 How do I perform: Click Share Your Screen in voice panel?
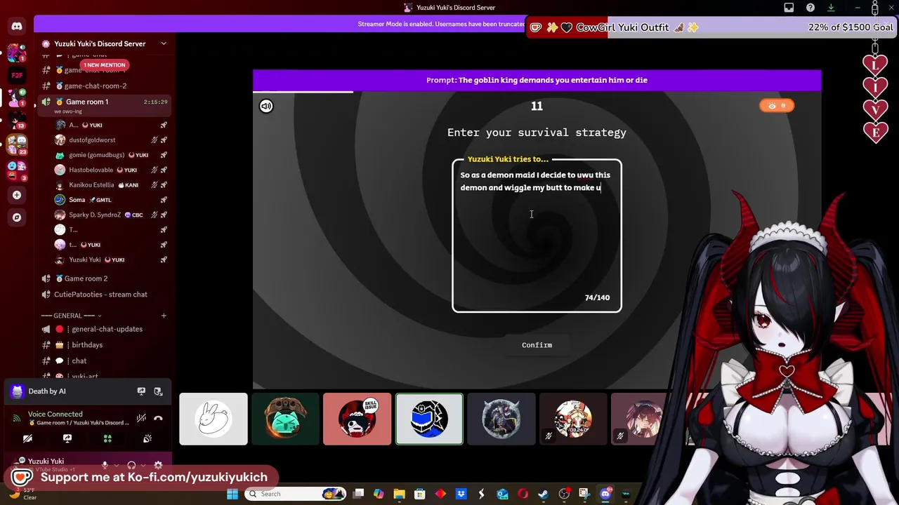[x=67, y=438]
